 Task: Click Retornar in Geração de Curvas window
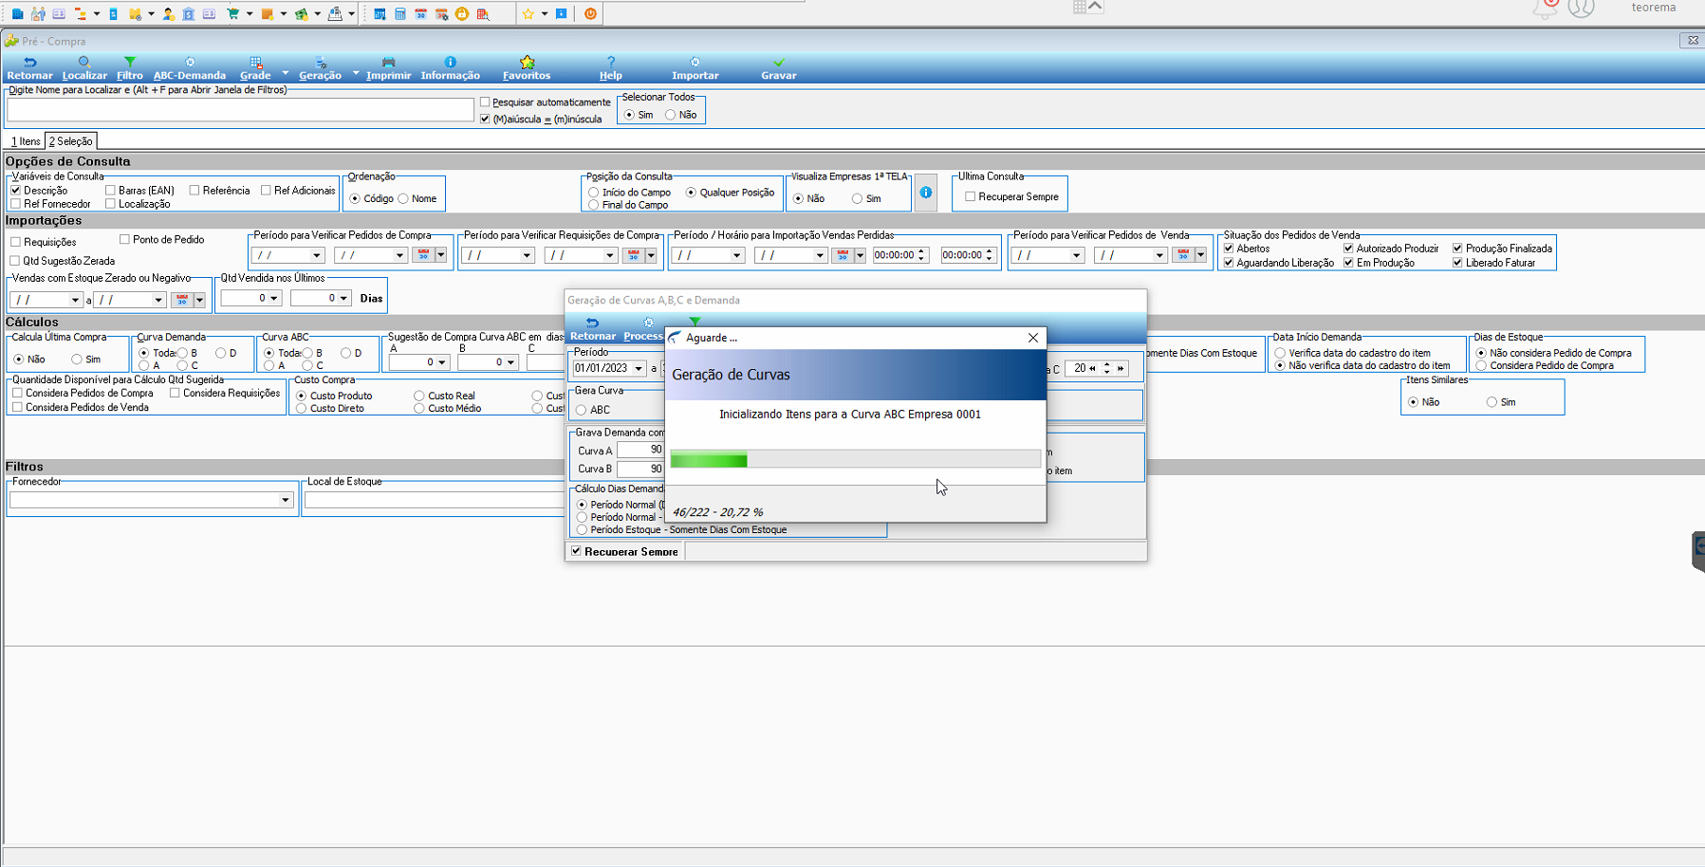pyautogui.click(x=593, y=329)
